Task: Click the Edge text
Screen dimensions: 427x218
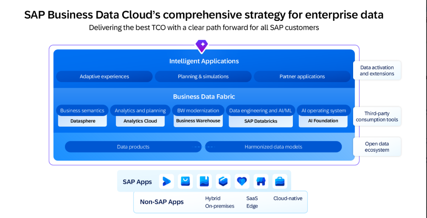Action: click(252, 206)
